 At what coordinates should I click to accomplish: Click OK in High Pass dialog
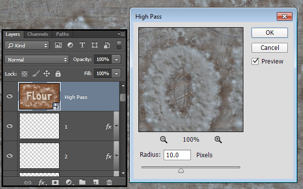(x=270, y=33)
